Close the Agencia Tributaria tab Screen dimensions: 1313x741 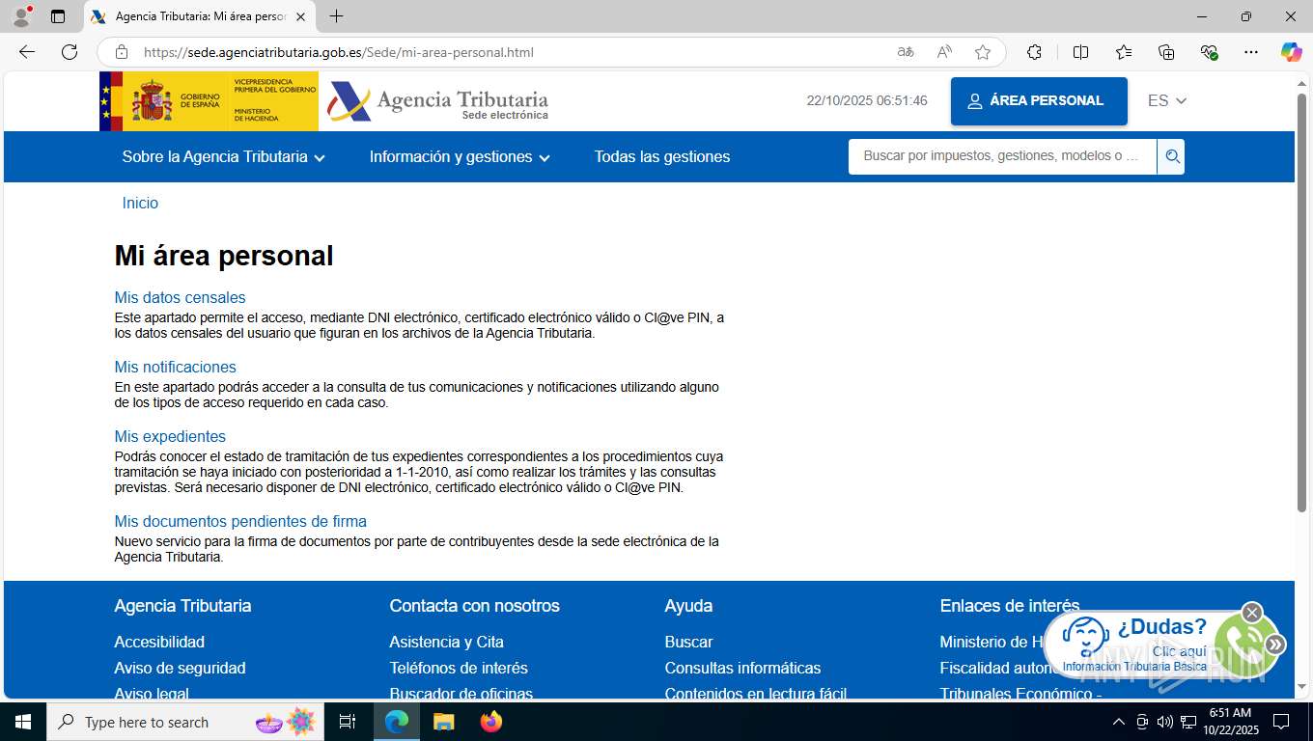[x=300, y=16]
